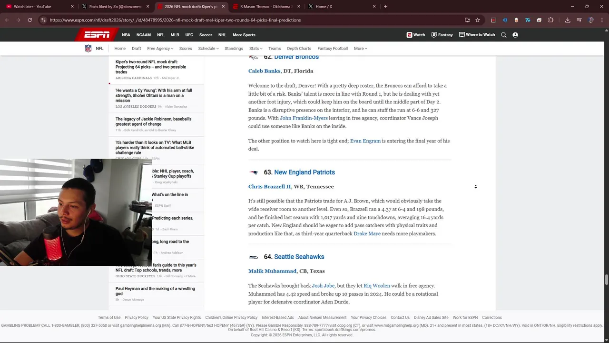
Task: Reload the page with the refresh icon
Action: point(29,20)
